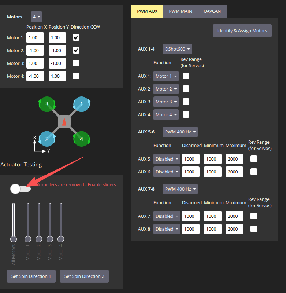Edit Motor 2 Position Y field
Viewport: 286px width, 293px height.
click(x=57, y=51)
